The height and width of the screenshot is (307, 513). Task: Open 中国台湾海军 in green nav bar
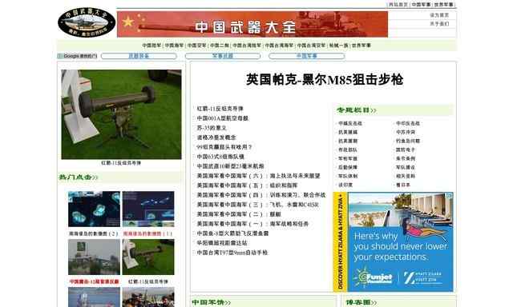click(279, 46)
